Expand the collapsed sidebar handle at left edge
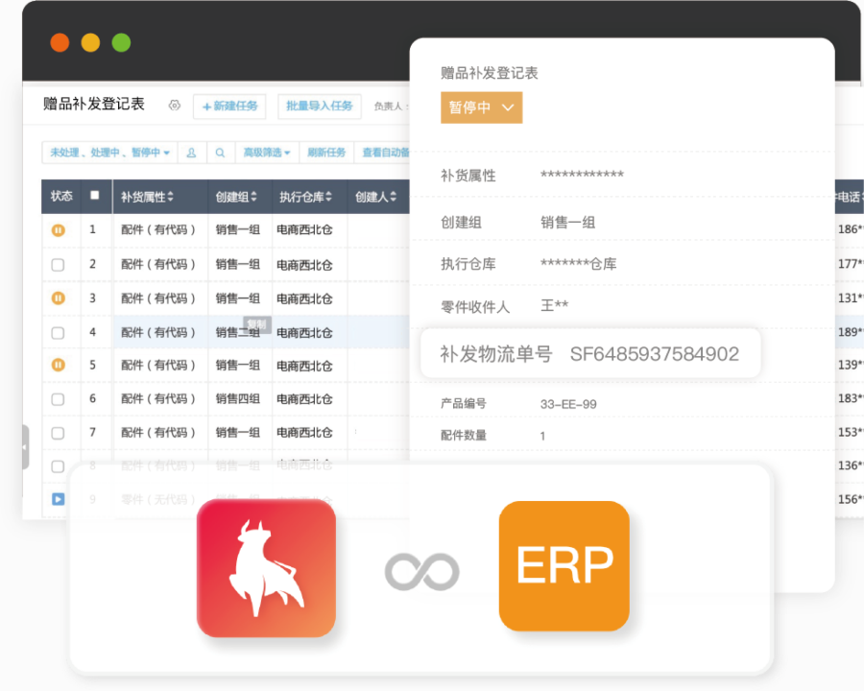Viewport: 864px width, 691px height. (25, 447)
